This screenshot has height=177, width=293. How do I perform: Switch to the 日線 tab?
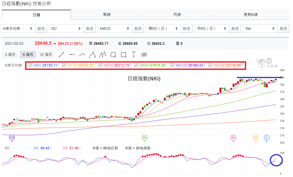point(36,15)
